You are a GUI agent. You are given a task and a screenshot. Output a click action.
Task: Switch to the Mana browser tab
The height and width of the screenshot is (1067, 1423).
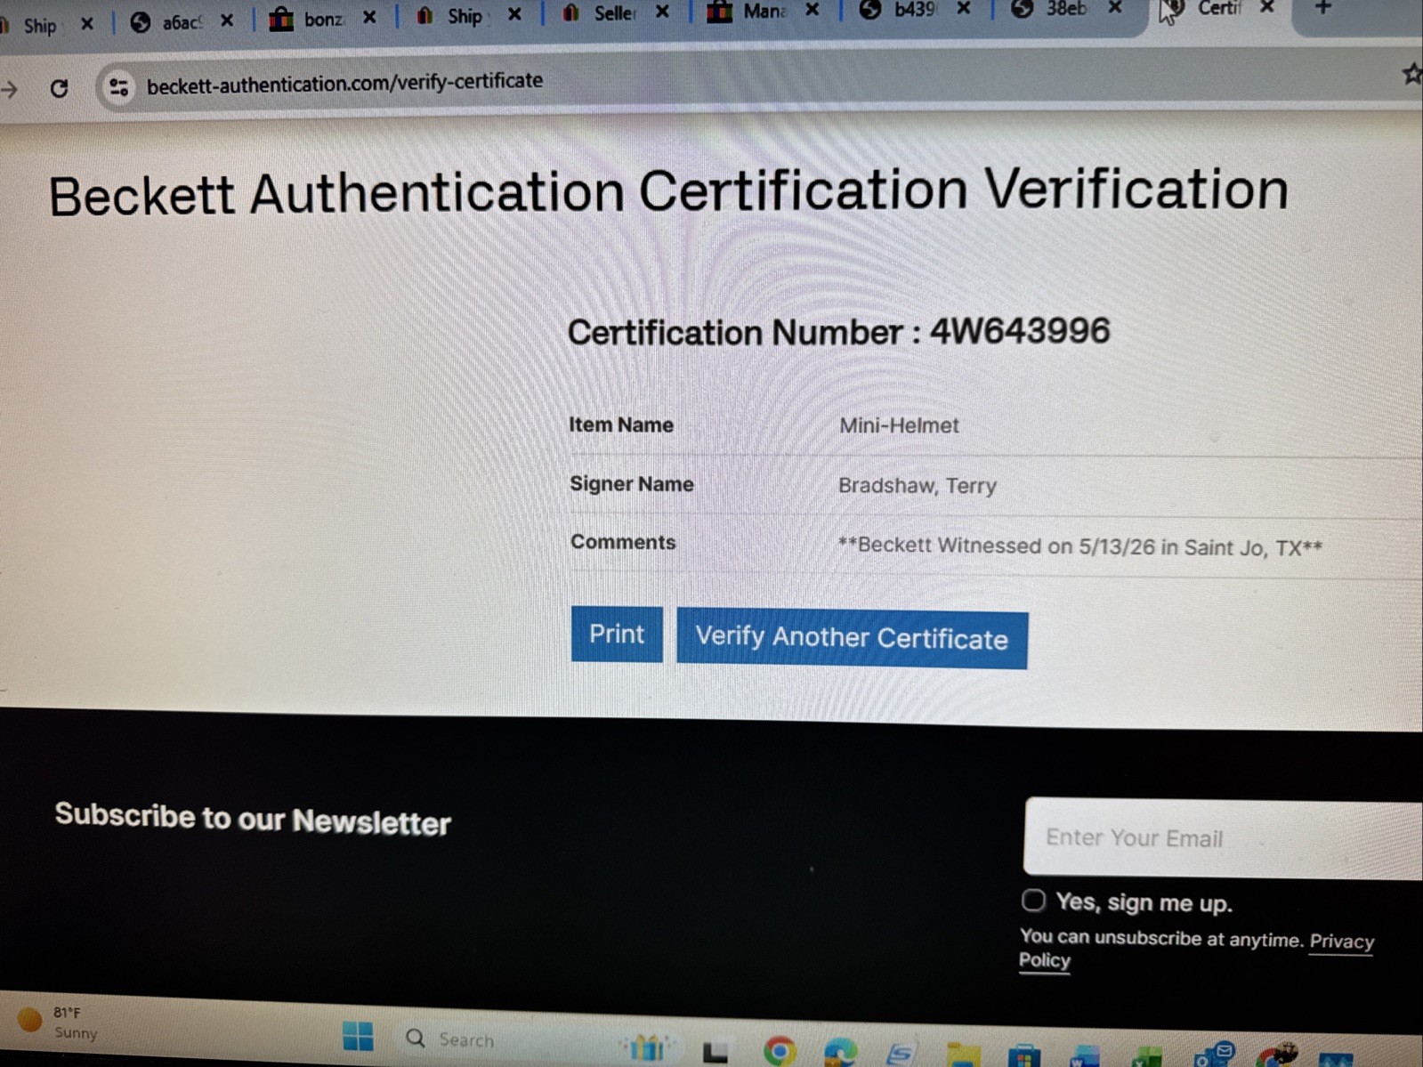click(x=764, y=12)
